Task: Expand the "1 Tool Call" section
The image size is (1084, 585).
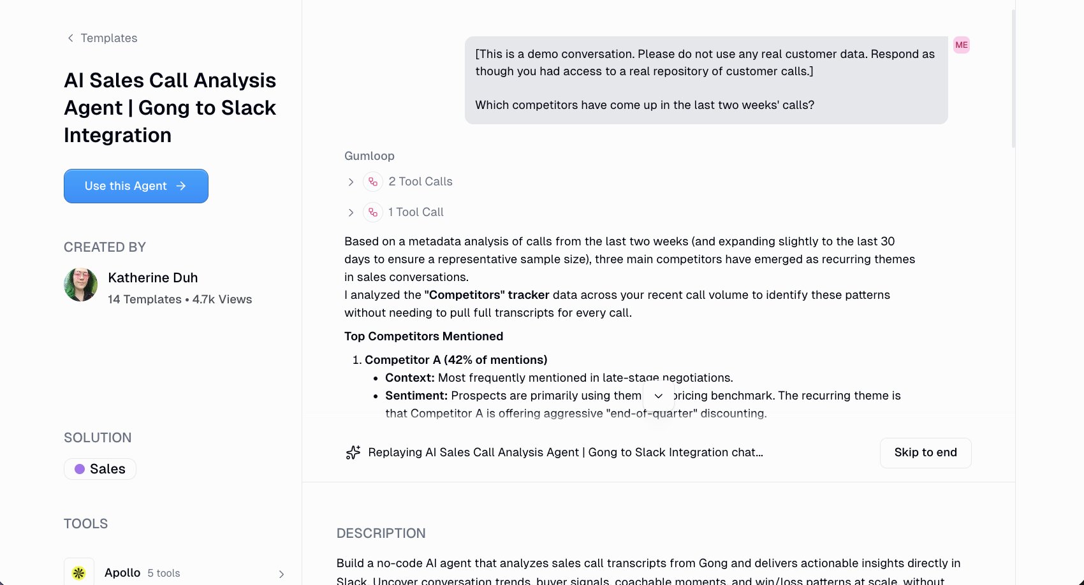Action: click(x=351, y=212)
